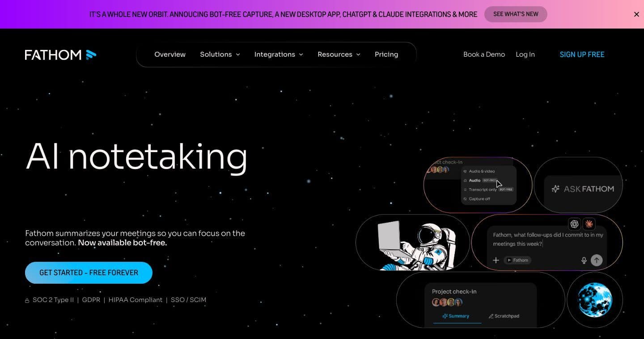Screen dimensions: 644x339
Task: Click the "Now available bot-free." text
Action: coord(123,243)
